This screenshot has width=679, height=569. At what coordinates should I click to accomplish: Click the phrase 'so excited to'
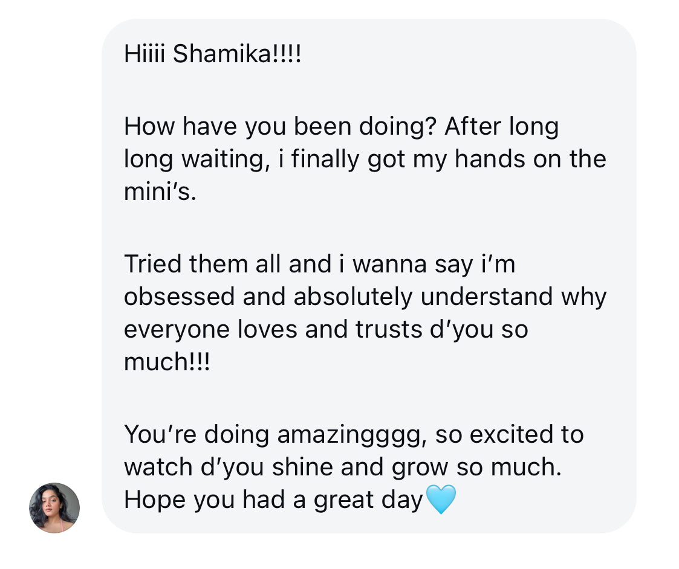point(509,434)
